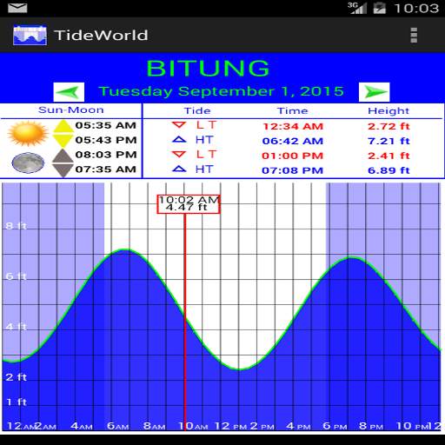This screenshot has width=445, height=445.
Task: Tap the 07:08 PM high tide row
Action: (293, 170)
